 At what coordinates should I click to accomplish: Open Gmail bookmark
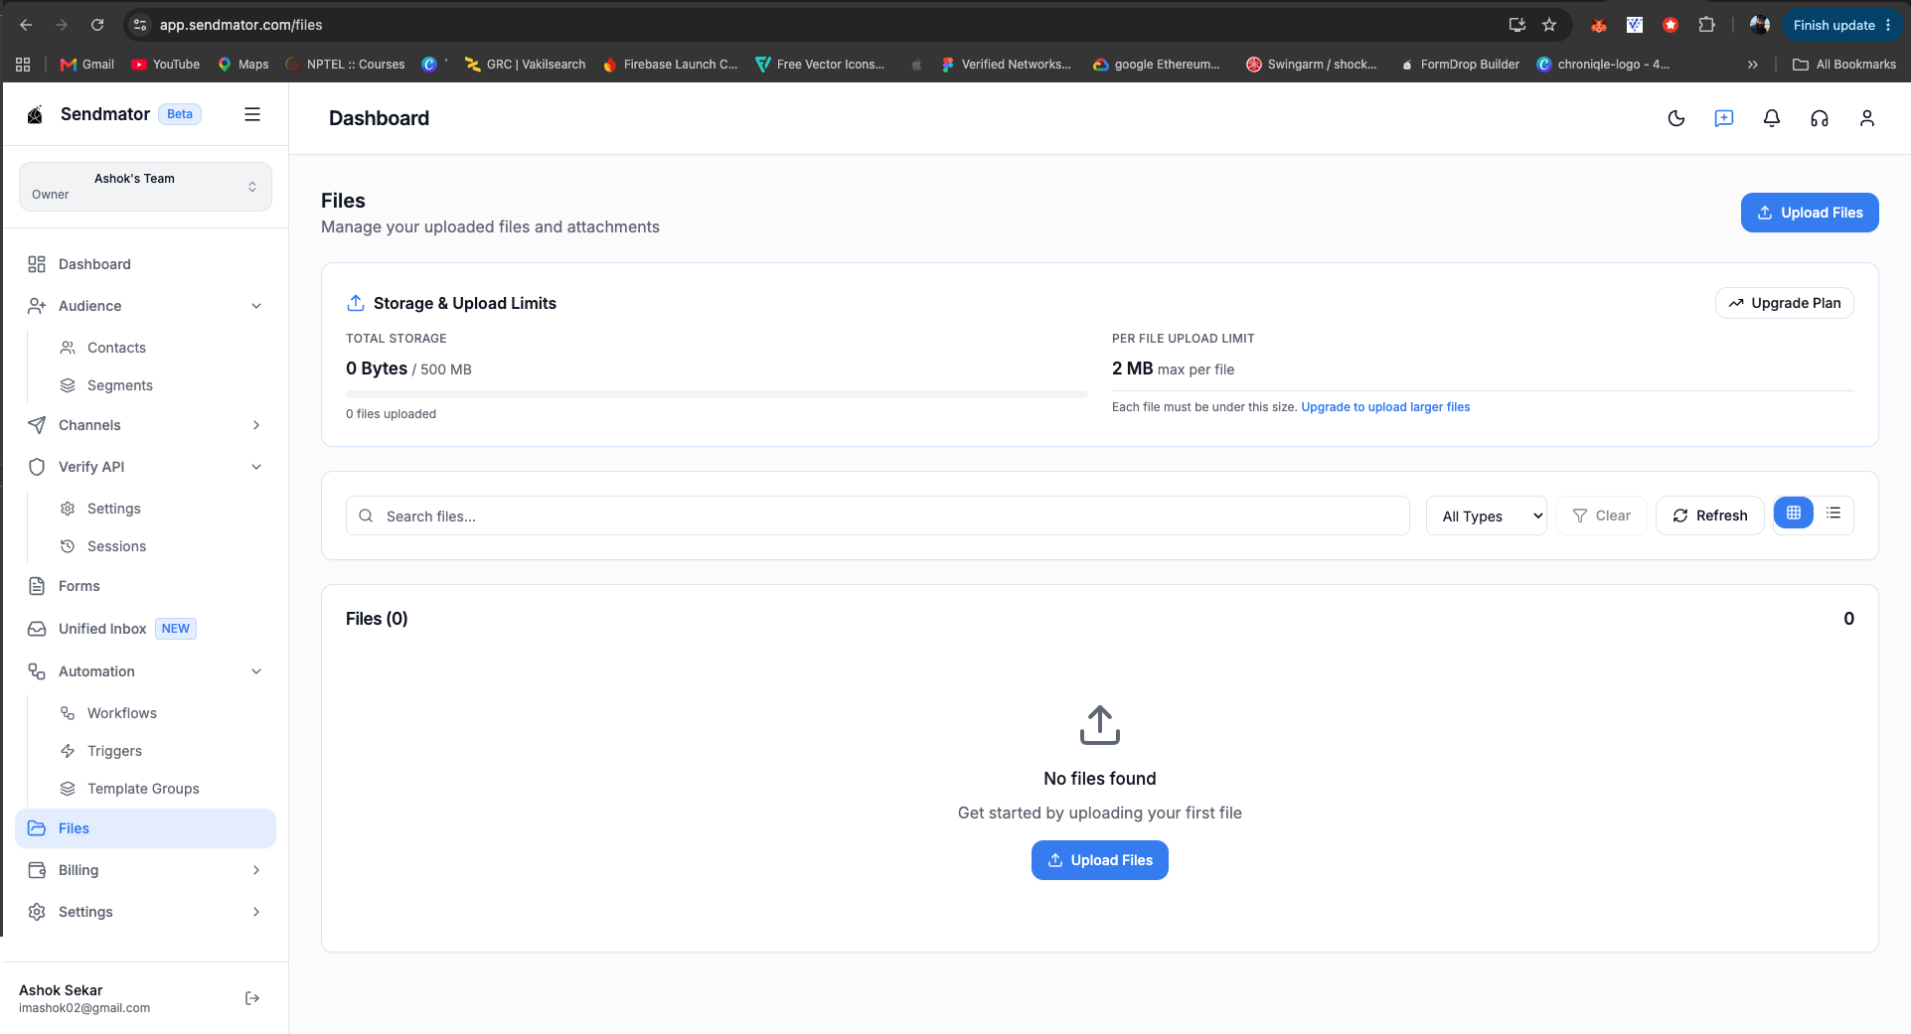click(x=87, y=65)
